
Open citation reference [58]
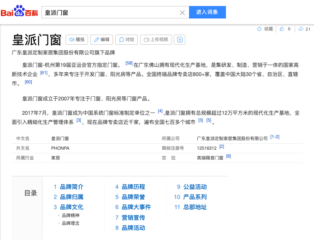point(129,63)
